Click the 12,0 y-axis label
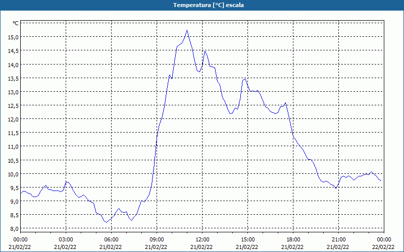Viewport: 404px width, 252px height. [x=14, y=119]
